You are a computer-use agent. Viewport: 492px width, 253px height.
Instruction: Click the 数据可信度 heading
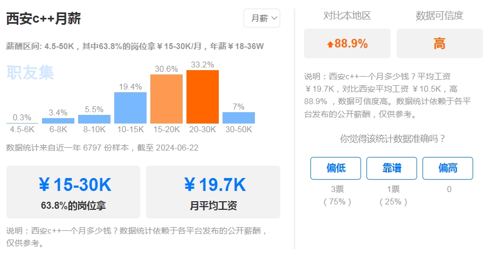pos(440,16)
